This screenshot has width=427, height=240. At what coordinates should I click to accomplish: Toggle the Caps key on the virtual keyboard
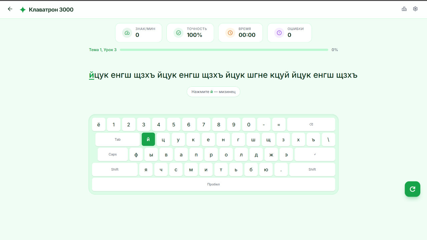tap(112, 154)
